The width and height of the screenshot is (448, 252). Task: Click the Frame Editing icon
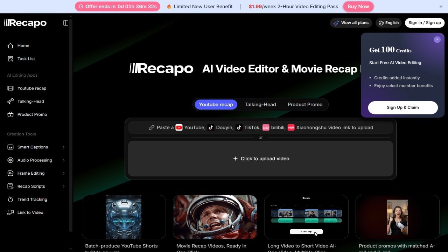pos(10,173)
